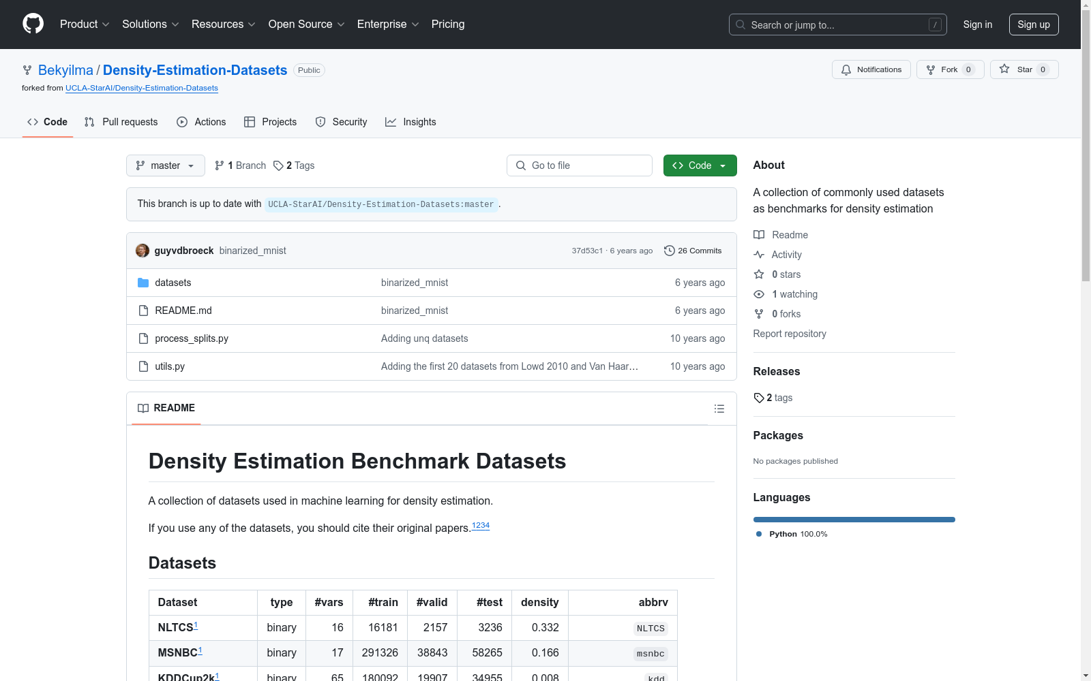Click the Activity pulse icon

click(759, 255)
